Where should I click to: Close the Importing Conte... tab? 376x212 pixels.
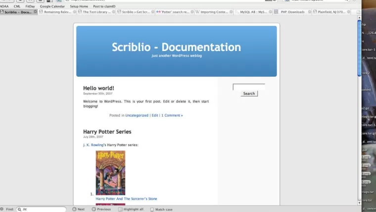coord(231,12)
